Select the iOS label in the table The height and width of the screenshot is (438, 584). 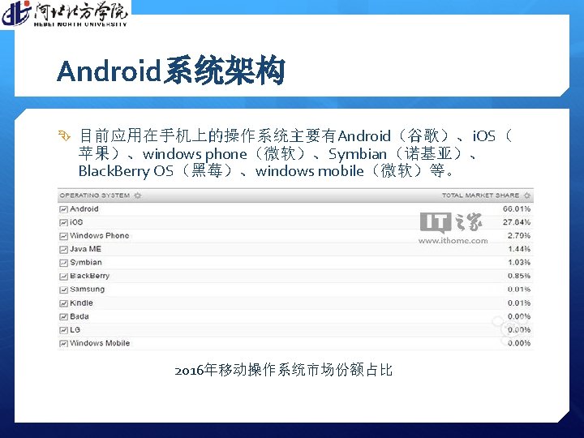76,222
